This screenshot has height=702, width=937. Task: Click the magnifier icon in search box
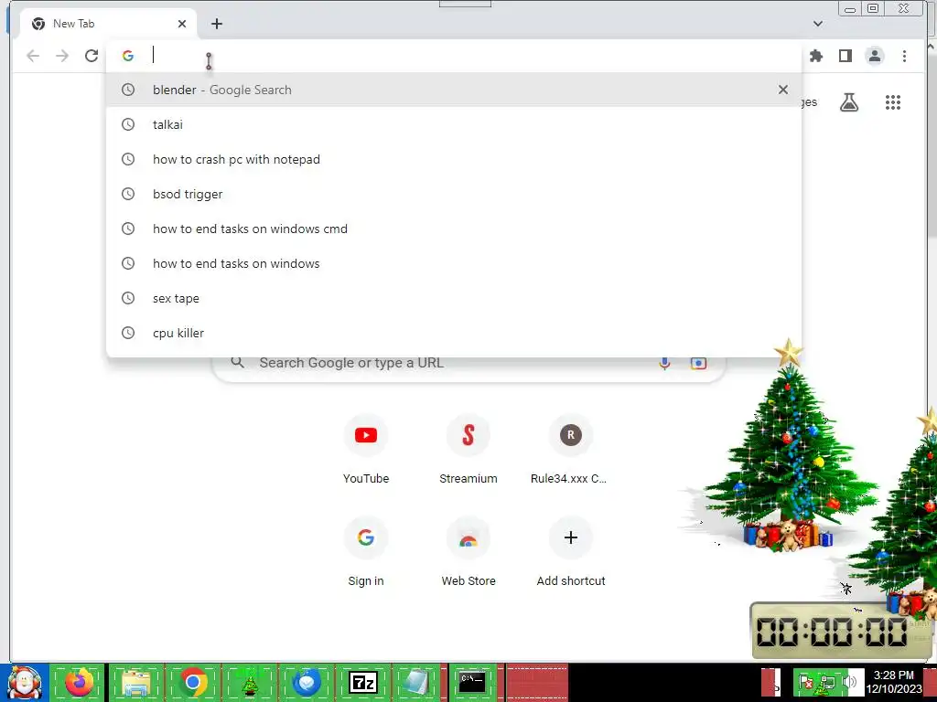(x=237, y=362)
